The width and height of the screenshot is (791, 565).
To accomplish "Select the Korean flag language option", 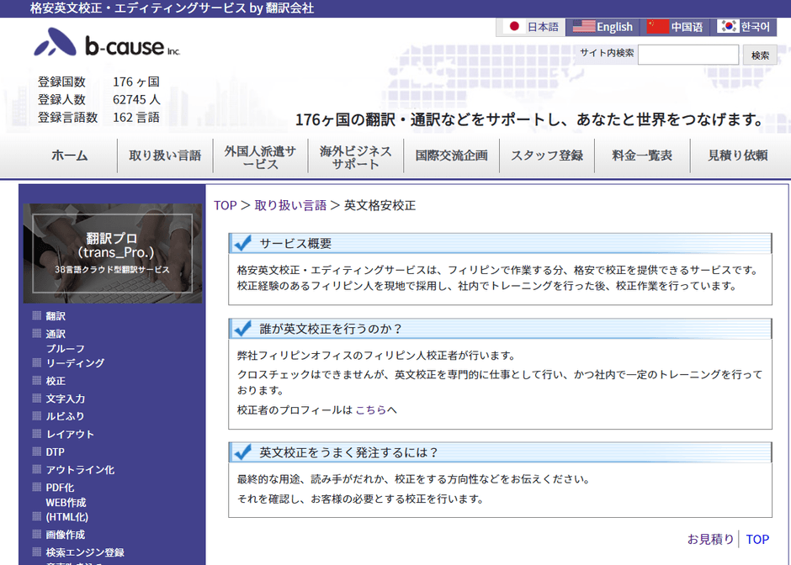I will 744,27.
